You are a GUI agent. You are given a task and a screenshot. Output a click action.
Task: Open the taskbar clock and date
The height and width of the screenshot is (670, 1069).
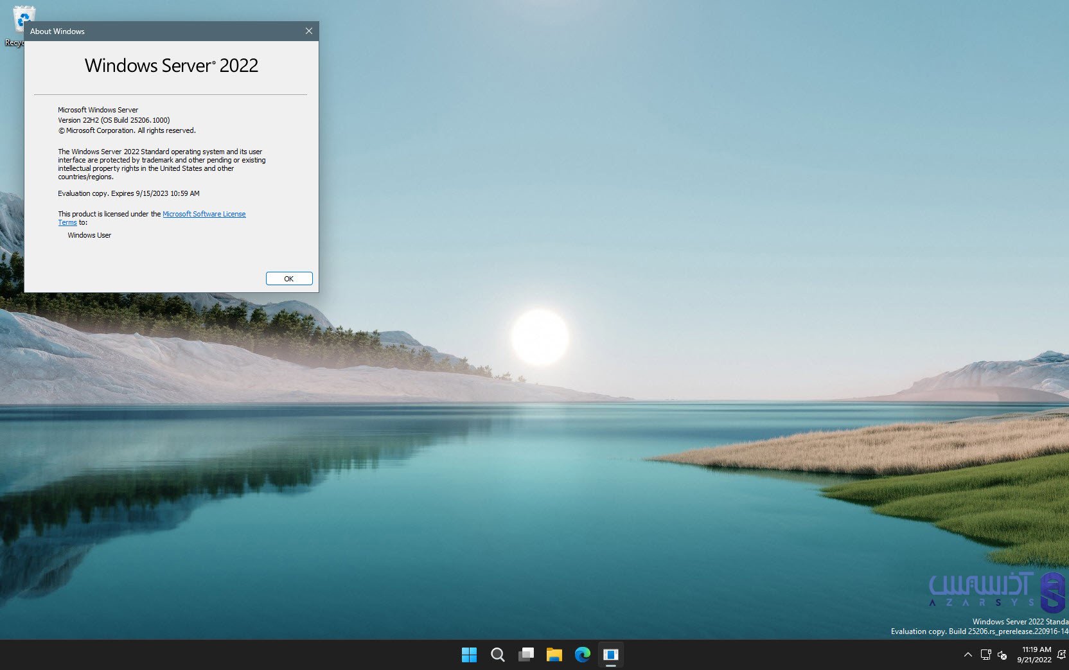[x=1036, y=655]
